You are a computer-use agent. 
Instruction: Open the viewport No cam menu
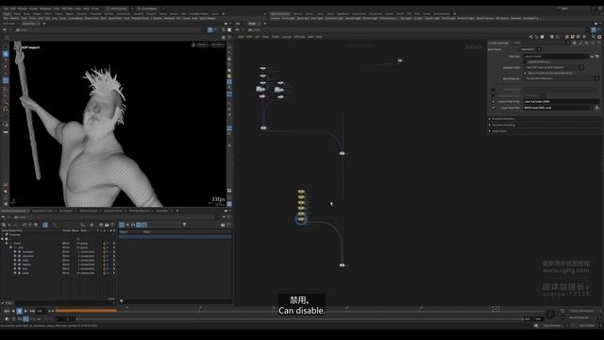click(218, 45)
